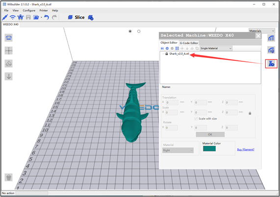Open the Configure menu
This screenshot has height=197, width=280.
(x=29, y=10)
